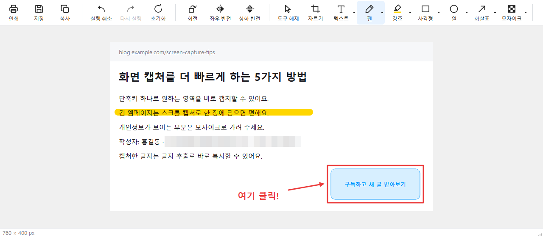Click heading 화면 캡처를 더 빠르게 하는 5가지 방법
Screen dimensions: 543x237
click(x=213, y=77)
